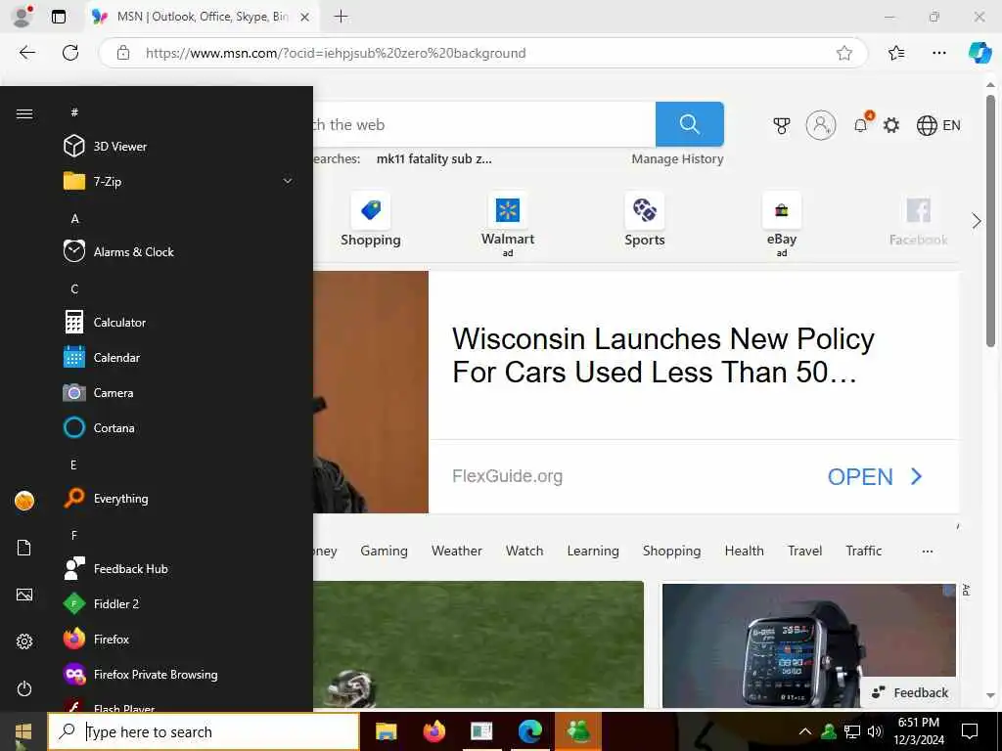The image size is (1002, 751).
Task: Click the volume speaker tray icon
Action: pos(875,731)
